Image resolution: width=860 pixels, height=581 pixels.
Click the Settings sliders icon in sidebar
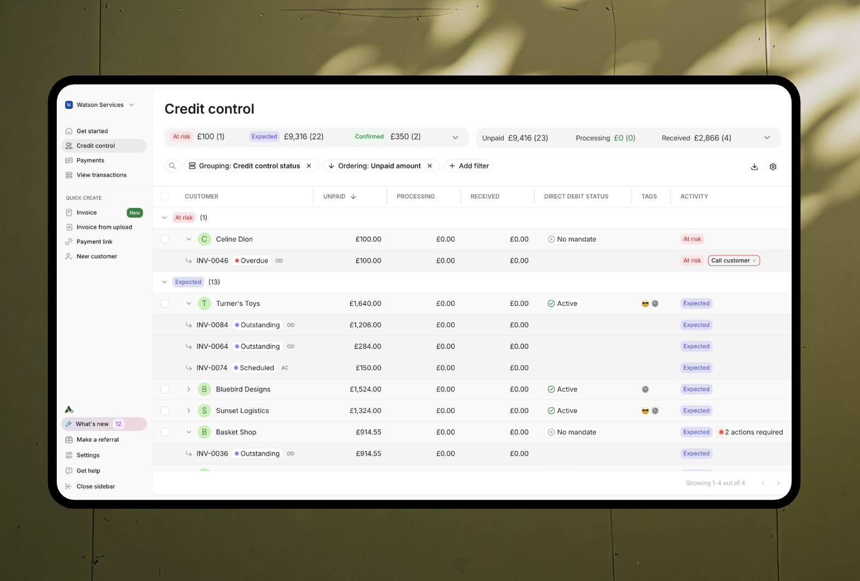click(69, 455)
